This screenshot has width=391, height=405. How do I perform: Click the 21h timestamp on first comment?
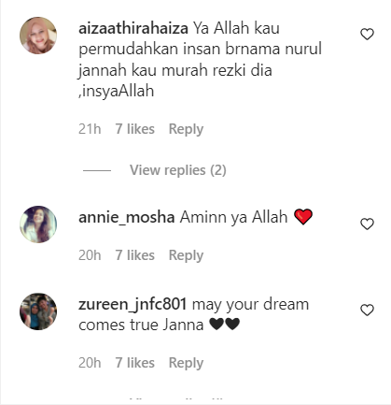pos(90,129)
